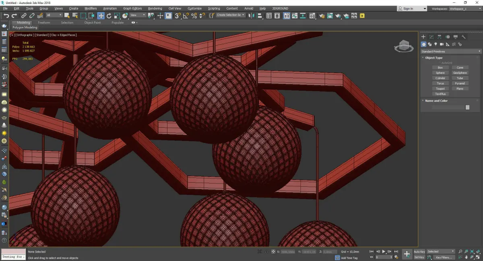Activate the Select Object tool
The height and width of the screenshot is (261, 483).
click(x=67, y=16)
